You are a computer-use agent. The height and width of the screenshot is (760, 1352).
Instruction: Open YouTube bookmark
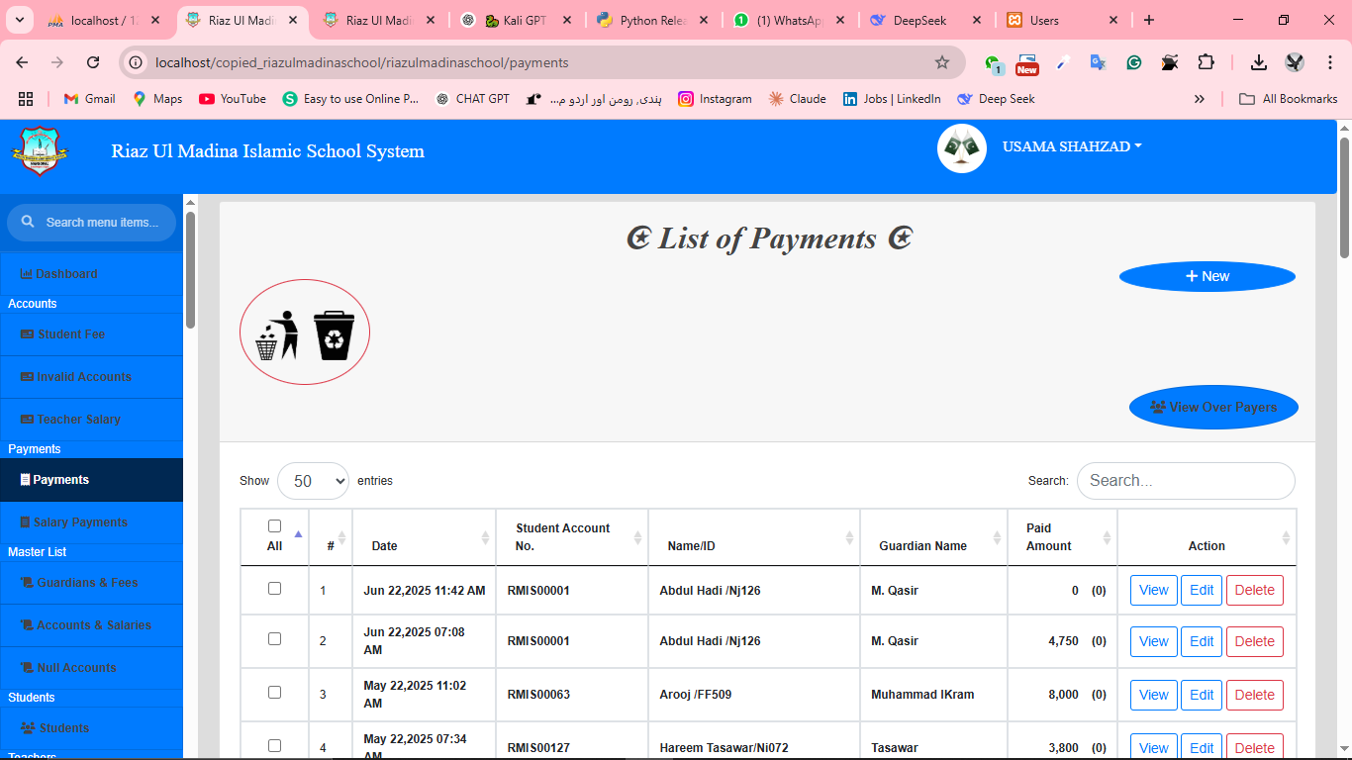coord(233,99)
